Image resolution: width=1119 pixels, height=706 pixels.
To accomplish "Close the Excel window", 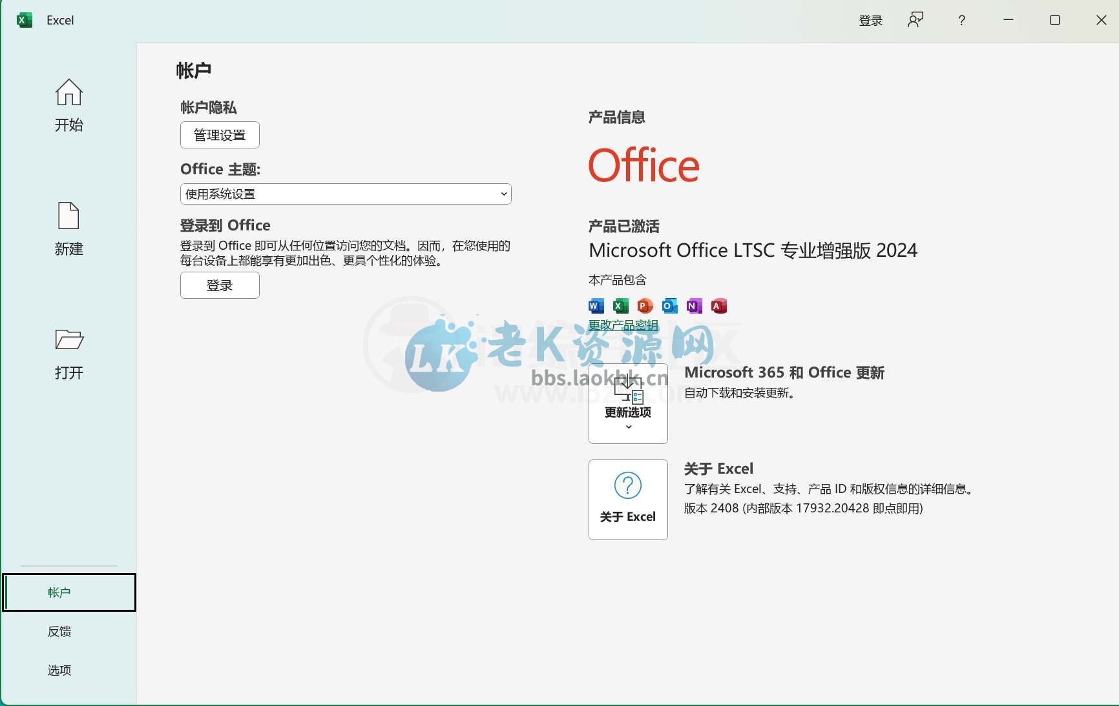I will (x=1102, y=20).
